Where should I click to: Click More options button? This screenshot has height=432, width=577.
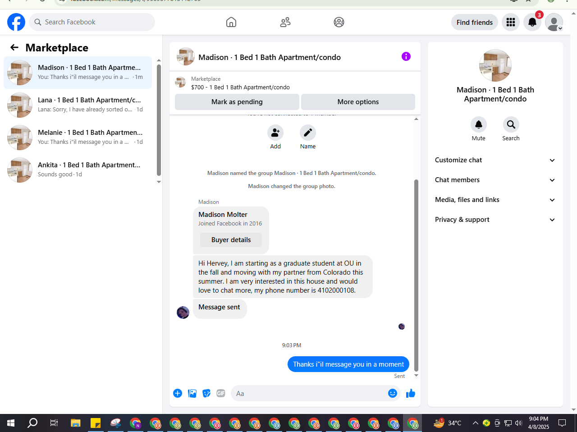358,102
